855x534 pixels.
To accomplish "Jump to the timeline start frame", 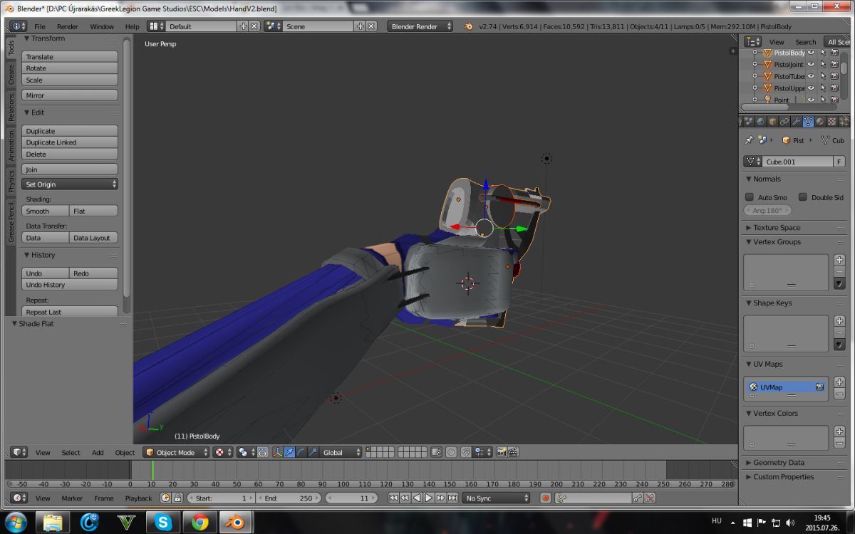I will 393,498.
